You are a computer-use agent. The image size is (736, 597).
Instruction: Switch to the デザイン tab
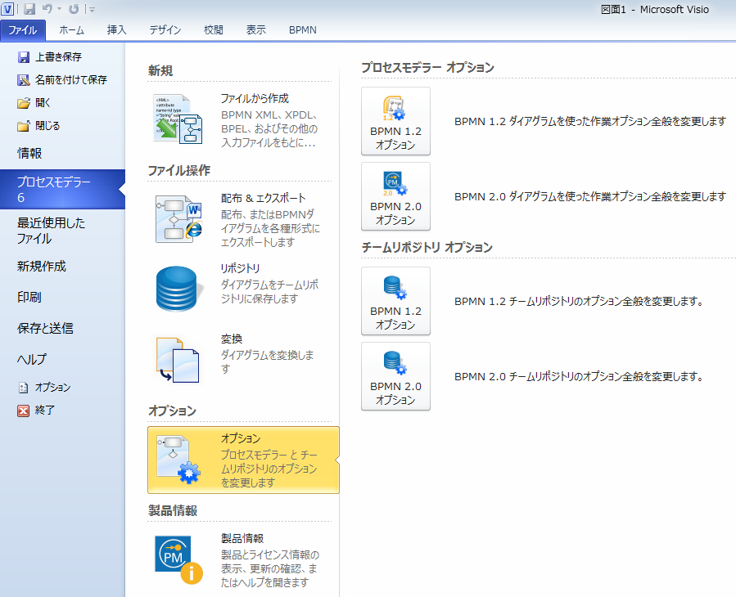pyautogui.click(x=165, y=30)
